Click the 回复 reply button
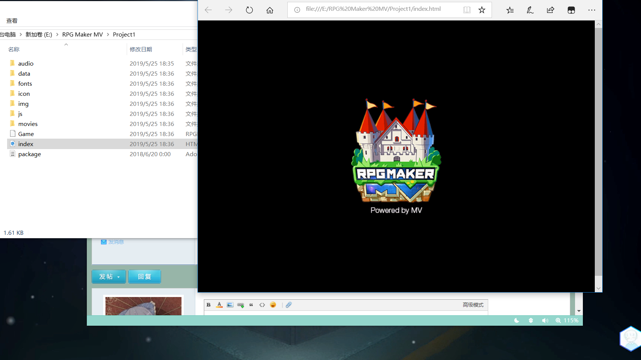 point(145,277)
